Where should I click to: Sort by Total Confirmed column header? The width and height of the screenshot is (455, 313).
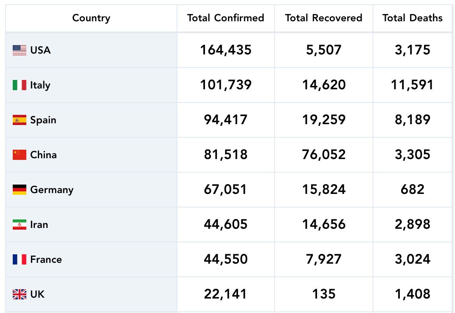(225, 18)
